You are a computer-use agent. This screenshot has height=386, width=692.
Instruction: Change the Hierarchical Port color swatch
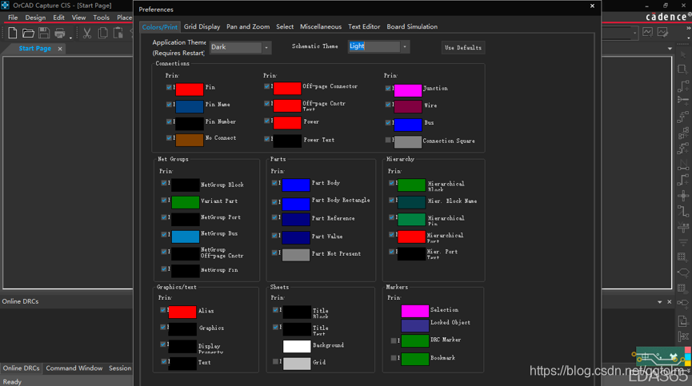click(x=411, y=237)
